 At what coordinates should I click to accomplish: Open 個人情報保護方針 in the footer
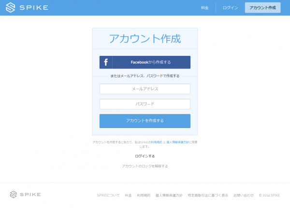click(x=169, y=195)
